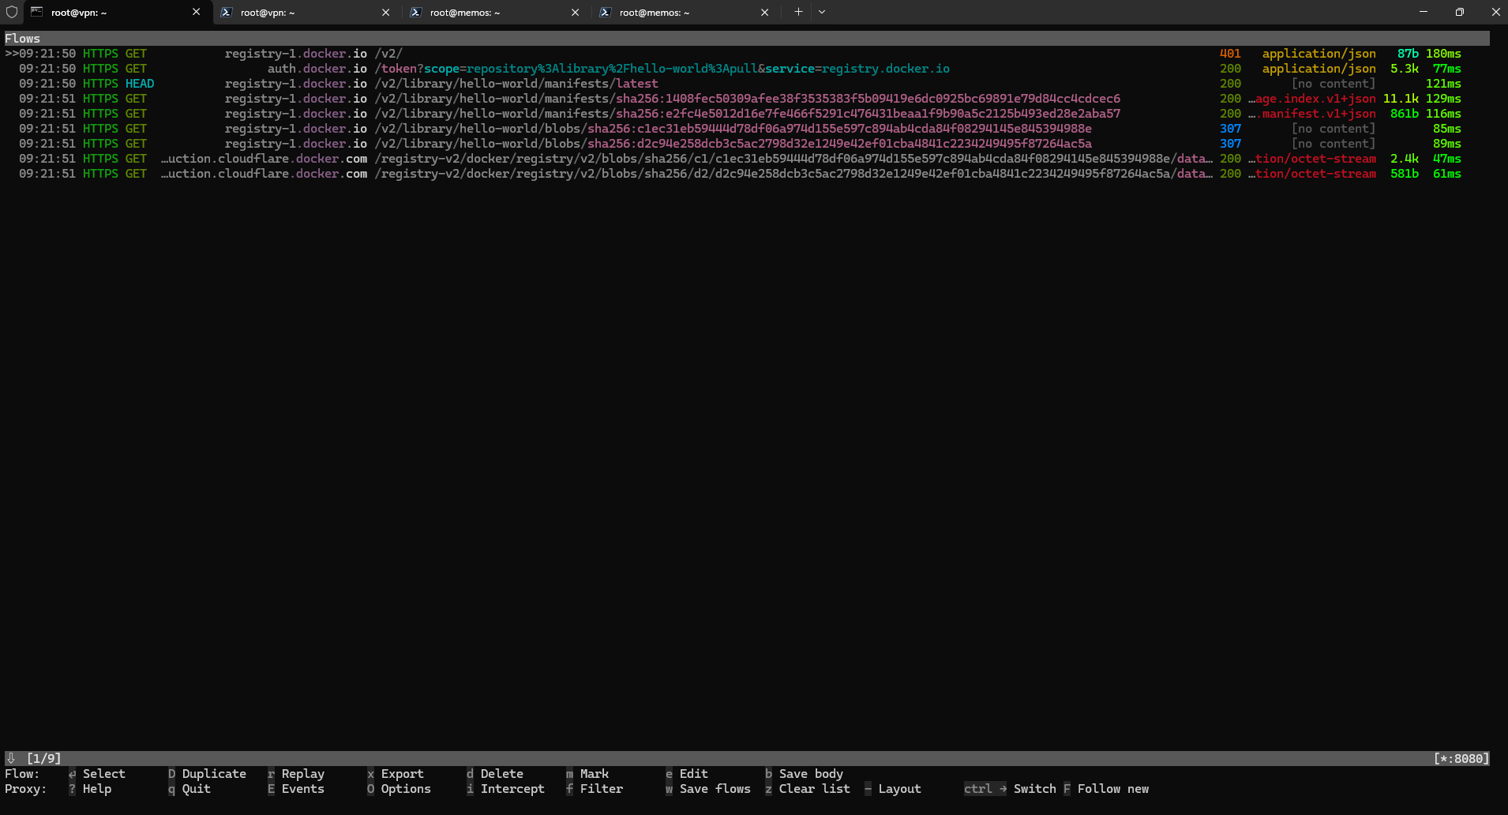Close the second root@vpn tab
This screenshot has height=815, width=1508.
385,12
